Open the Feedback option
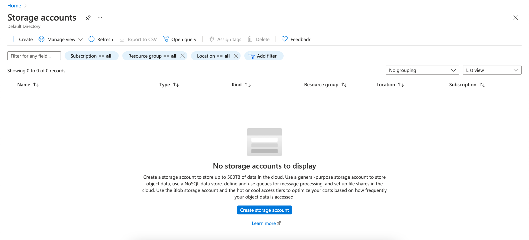The width and height of the screenshot is (529, 240). coord(300,39)
